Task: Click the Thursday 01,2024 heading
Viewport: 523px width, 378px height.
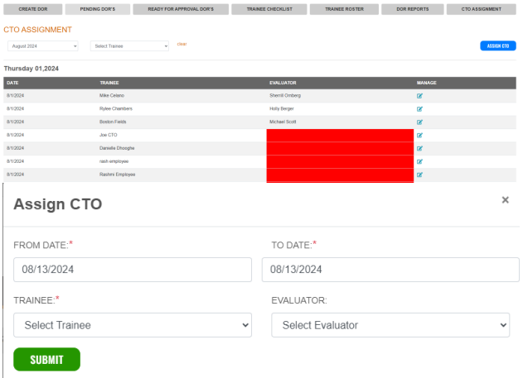Action: tap(31, 69)
